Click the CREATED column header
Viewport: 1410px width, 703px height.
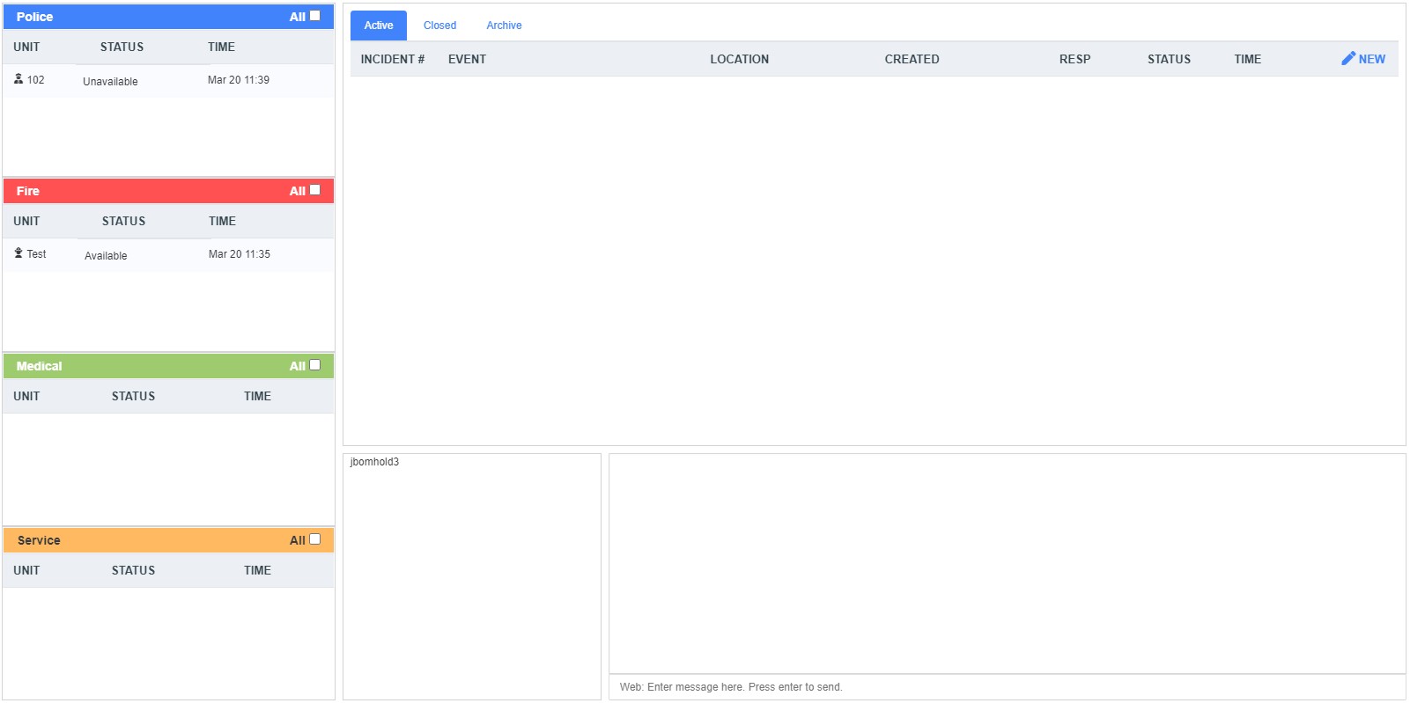point(912,59)
